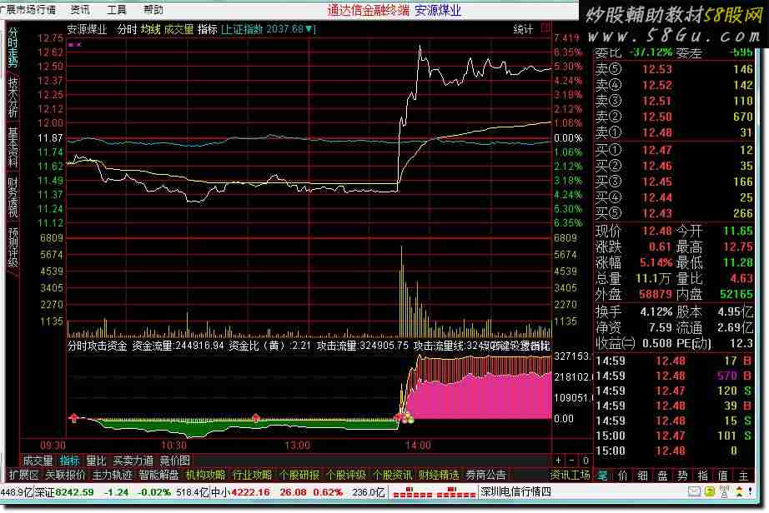This screenshot has height=513, width=769.
Task: Select 笔 tab in quote panel
Action: click(x=603, y=476)
